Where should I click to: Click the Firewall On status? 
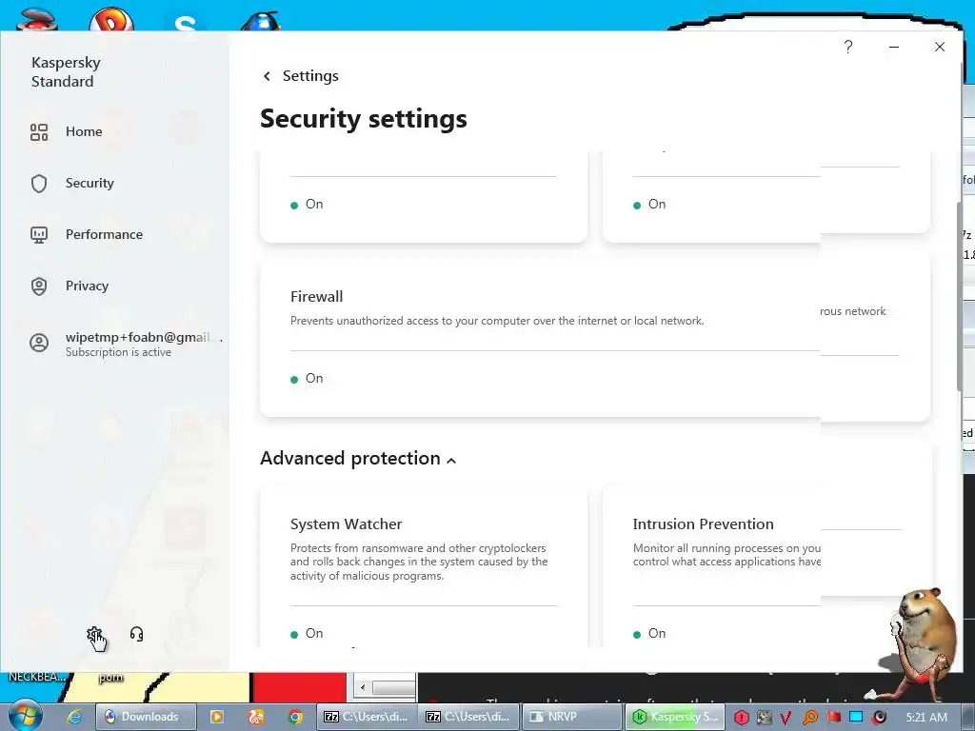308,379
